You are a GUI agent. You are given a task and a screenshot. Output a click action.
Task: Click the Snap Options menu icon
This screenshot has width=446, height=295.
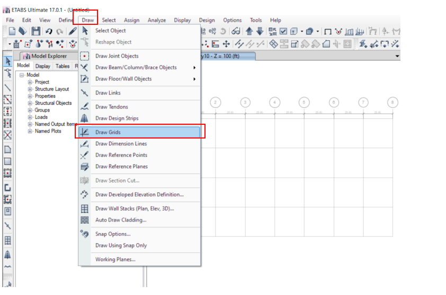84,234
